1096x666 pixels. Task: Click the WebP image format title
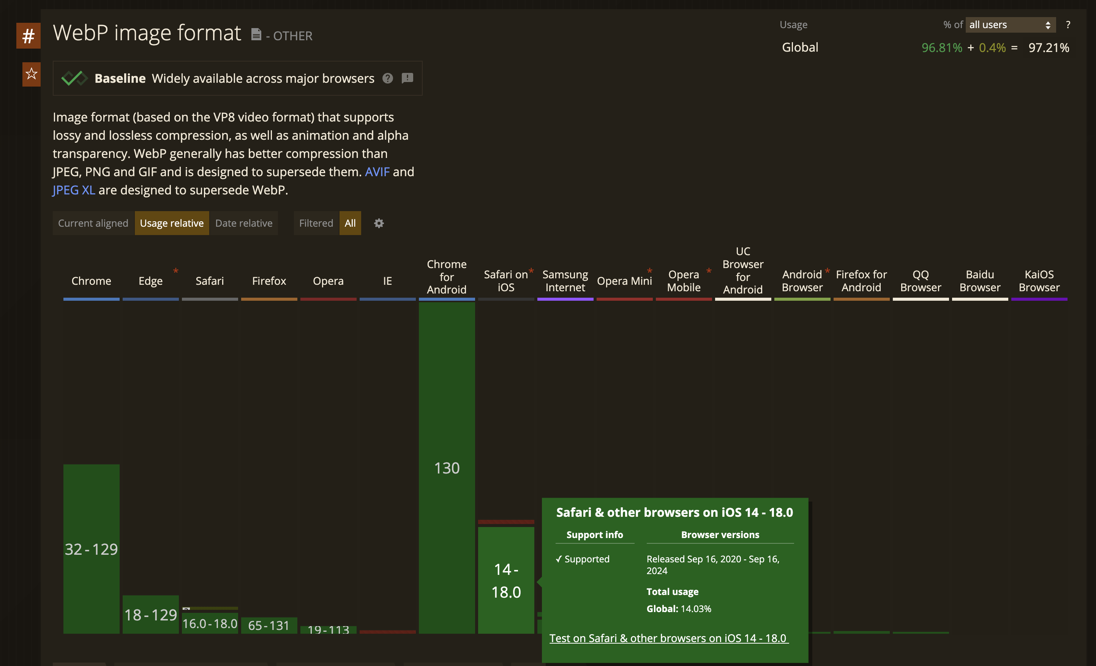147,33
